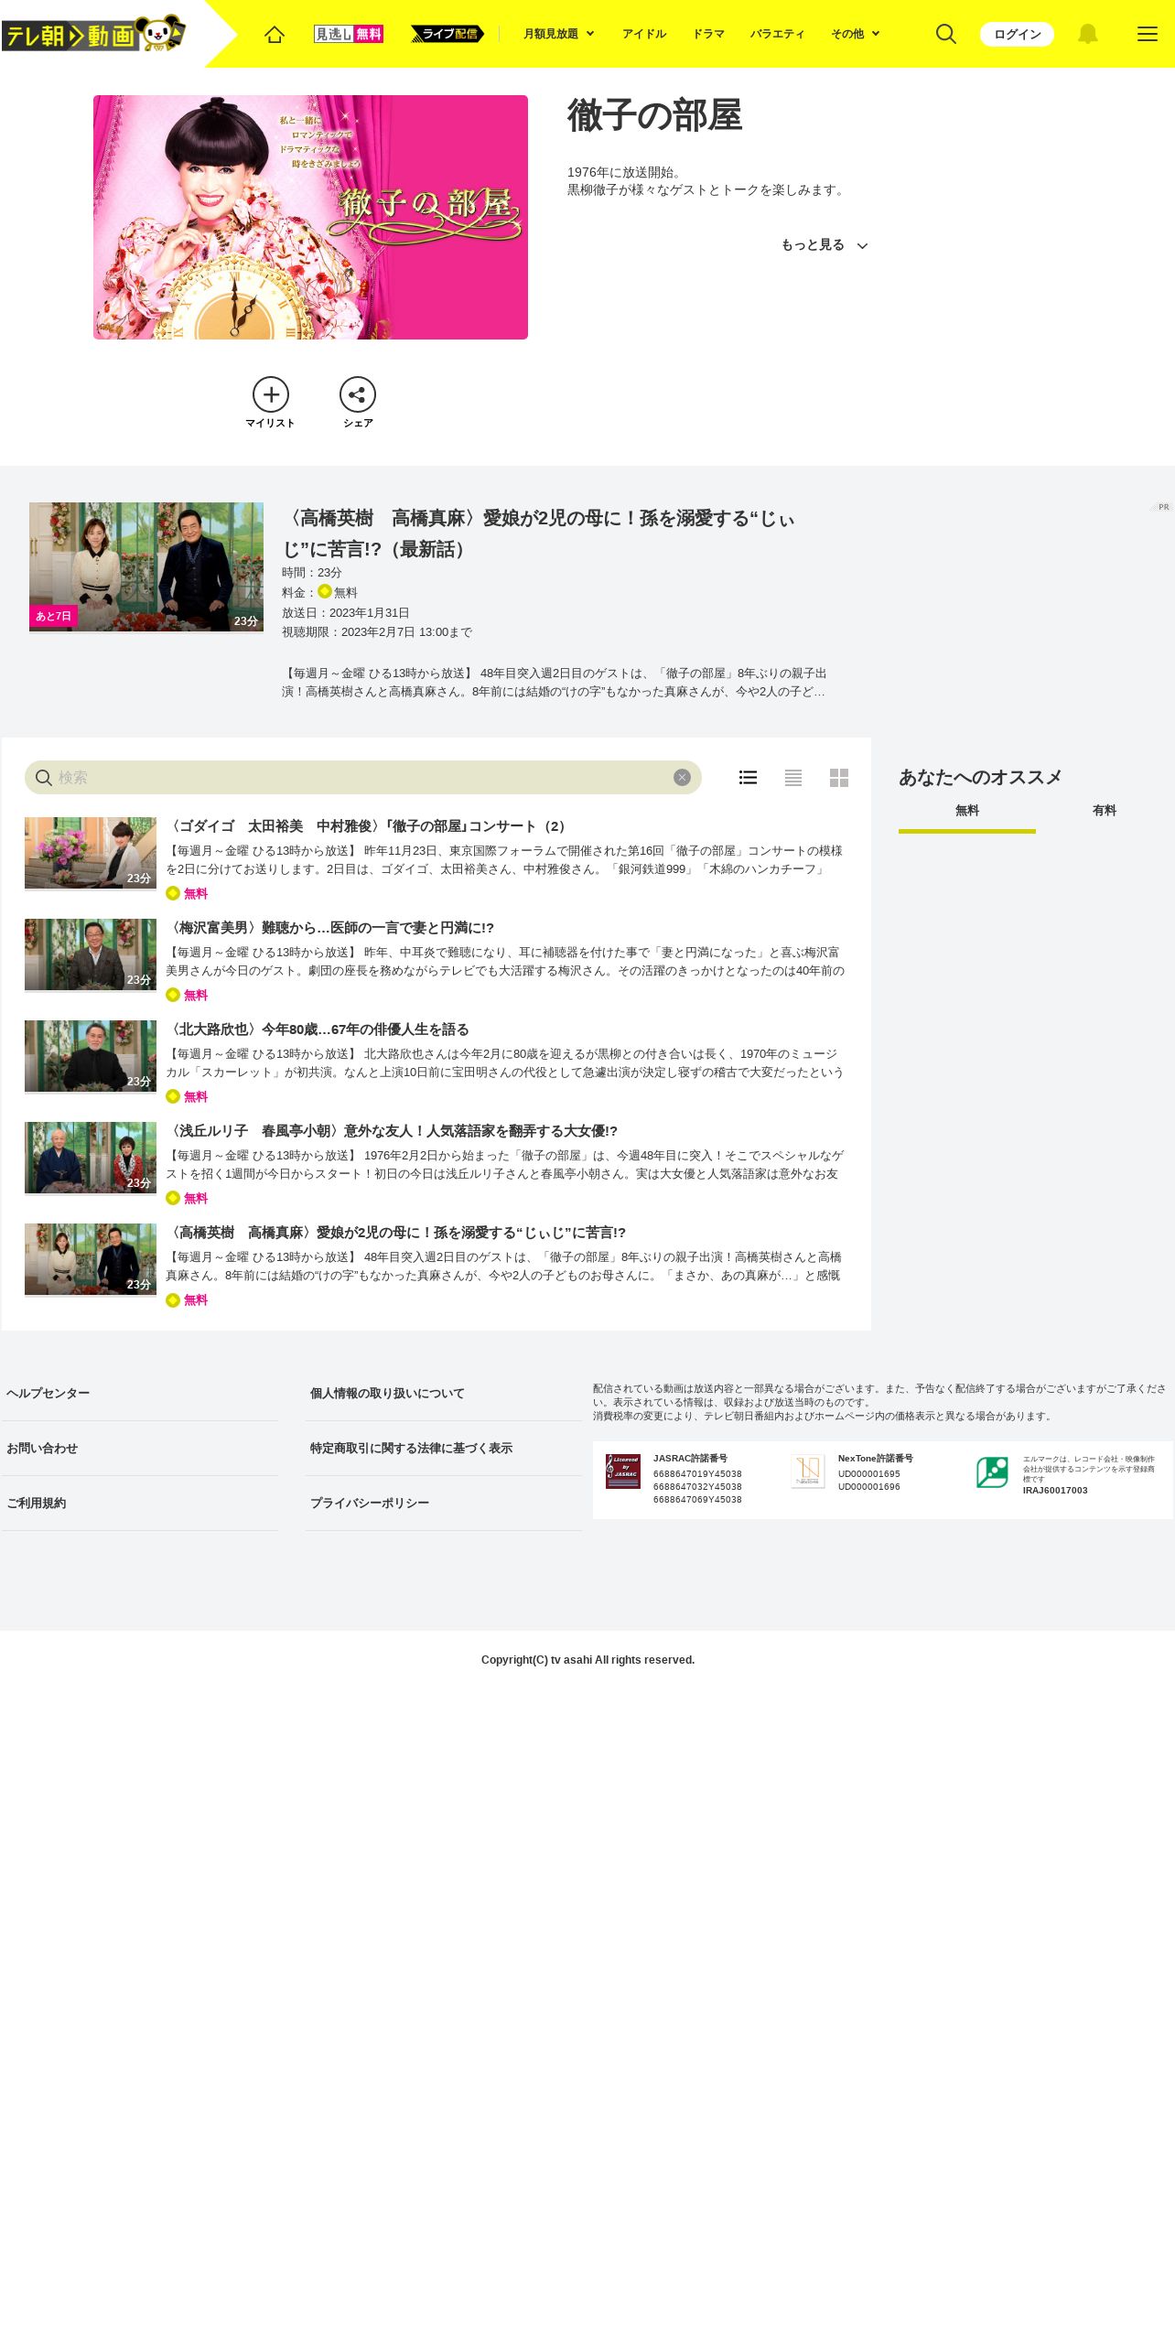This screenshot has height=2350, width=1175.
Task: Open 〈ゴダイゴ 太田裕美 中村雅俊〉 episode title
Action: [368, 826]
